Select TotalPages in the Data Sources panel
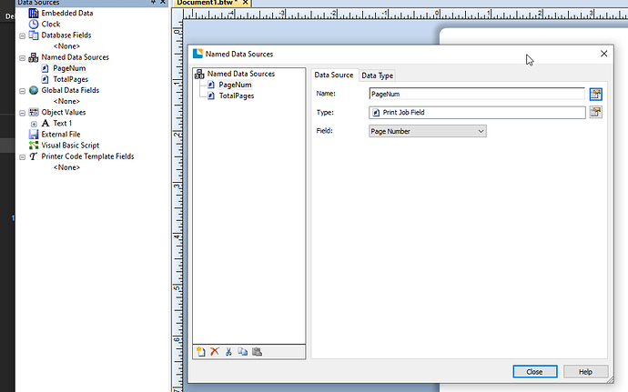This screenshot has width=628, height=392. click(70, 79)
